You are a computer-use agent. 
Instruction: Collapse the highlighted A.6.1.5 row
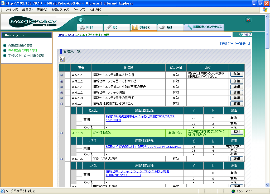point(62,133)
